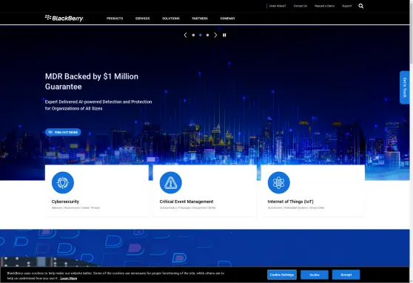
Task: Expand the Products menu
Action: pyautogui.click(x=115, y=19)
